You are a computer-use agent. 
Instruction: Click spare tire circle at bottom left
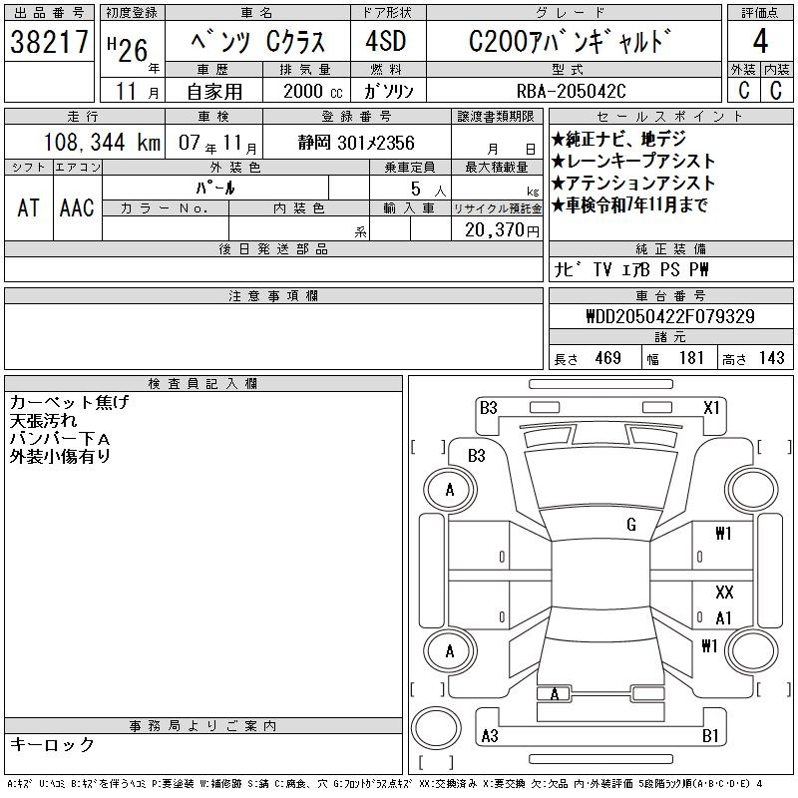tap(436, 727)
